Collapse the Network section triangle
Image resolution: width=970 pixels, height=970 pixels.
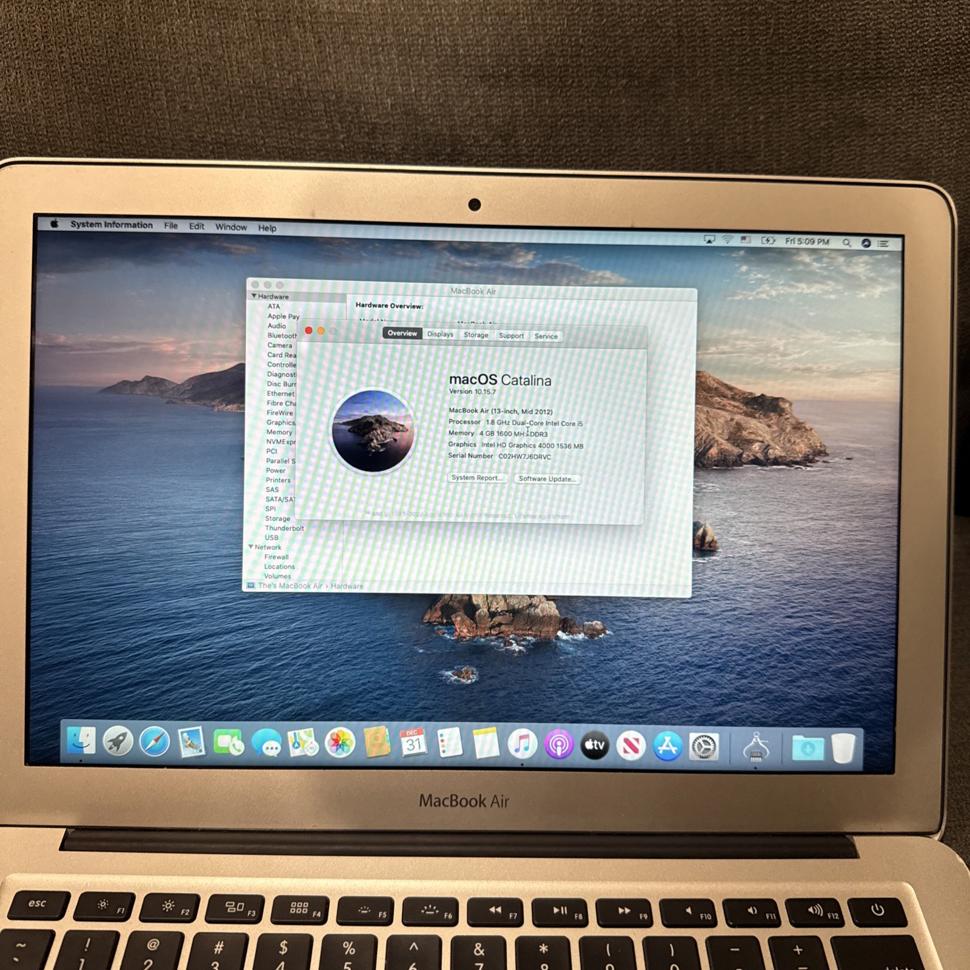pos(250,547)
